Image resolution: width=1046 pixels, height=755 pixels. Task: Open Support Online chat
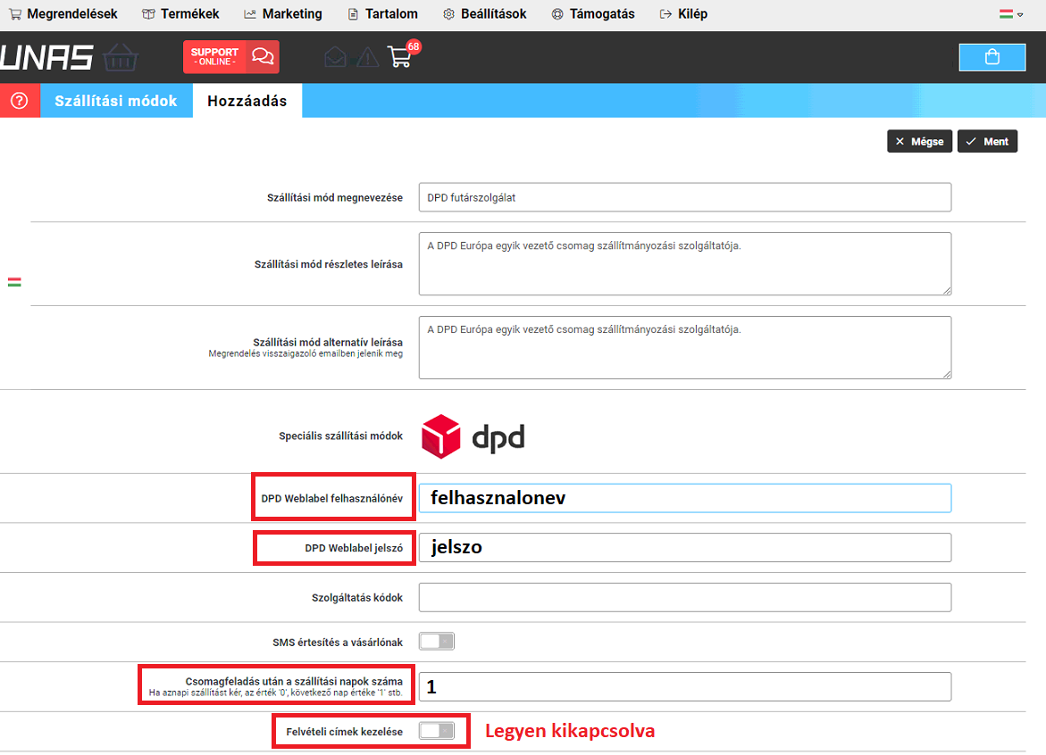click(x=230, y=56)
